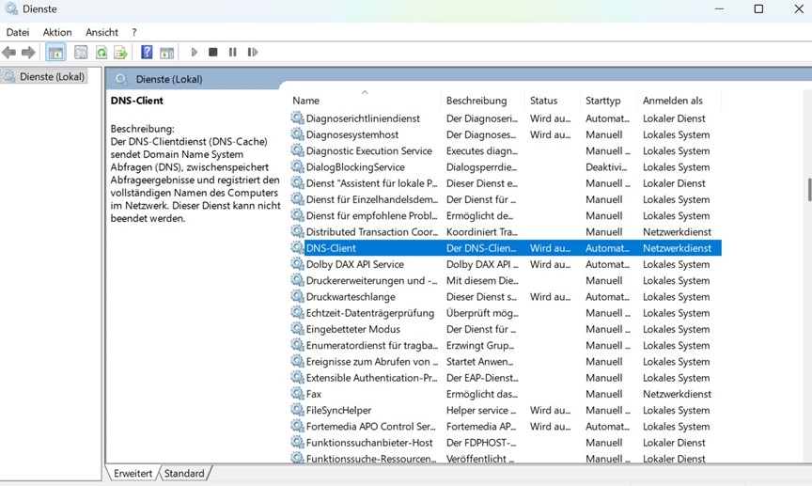Click the Export list toolbar icon
The height and width of the screenshot is (486, 812).
tap(120, 53)
